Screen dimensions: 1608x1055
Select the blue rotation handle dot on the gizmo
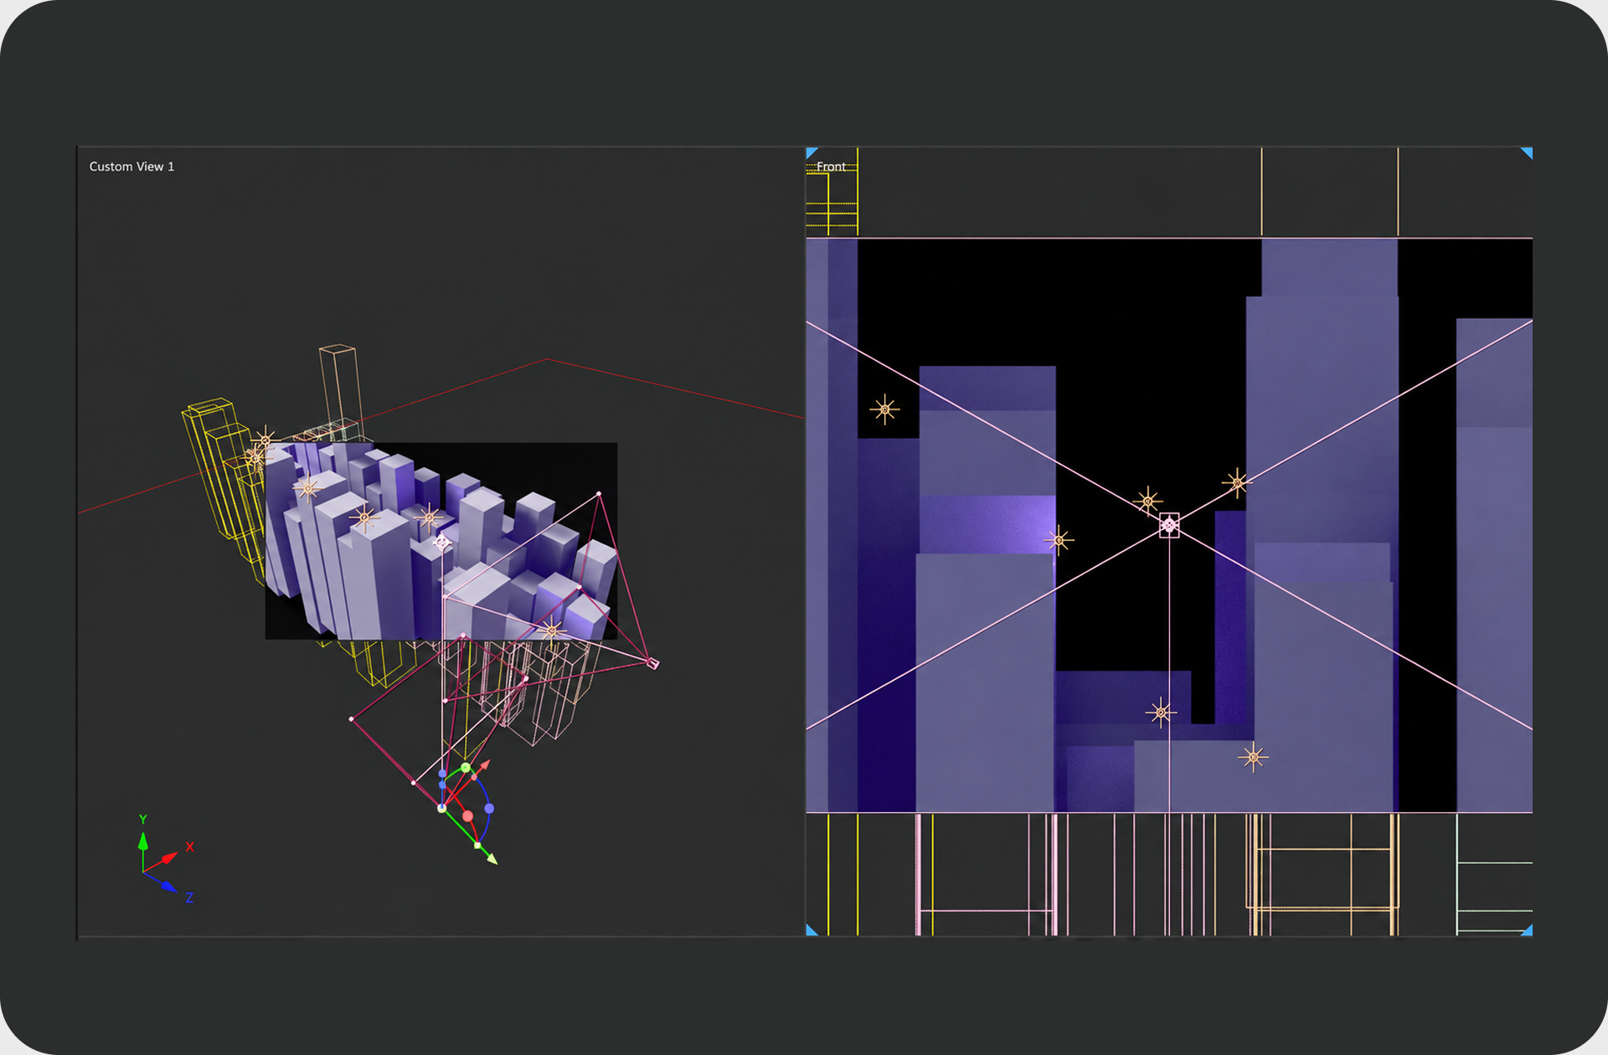tap(489, 809)
